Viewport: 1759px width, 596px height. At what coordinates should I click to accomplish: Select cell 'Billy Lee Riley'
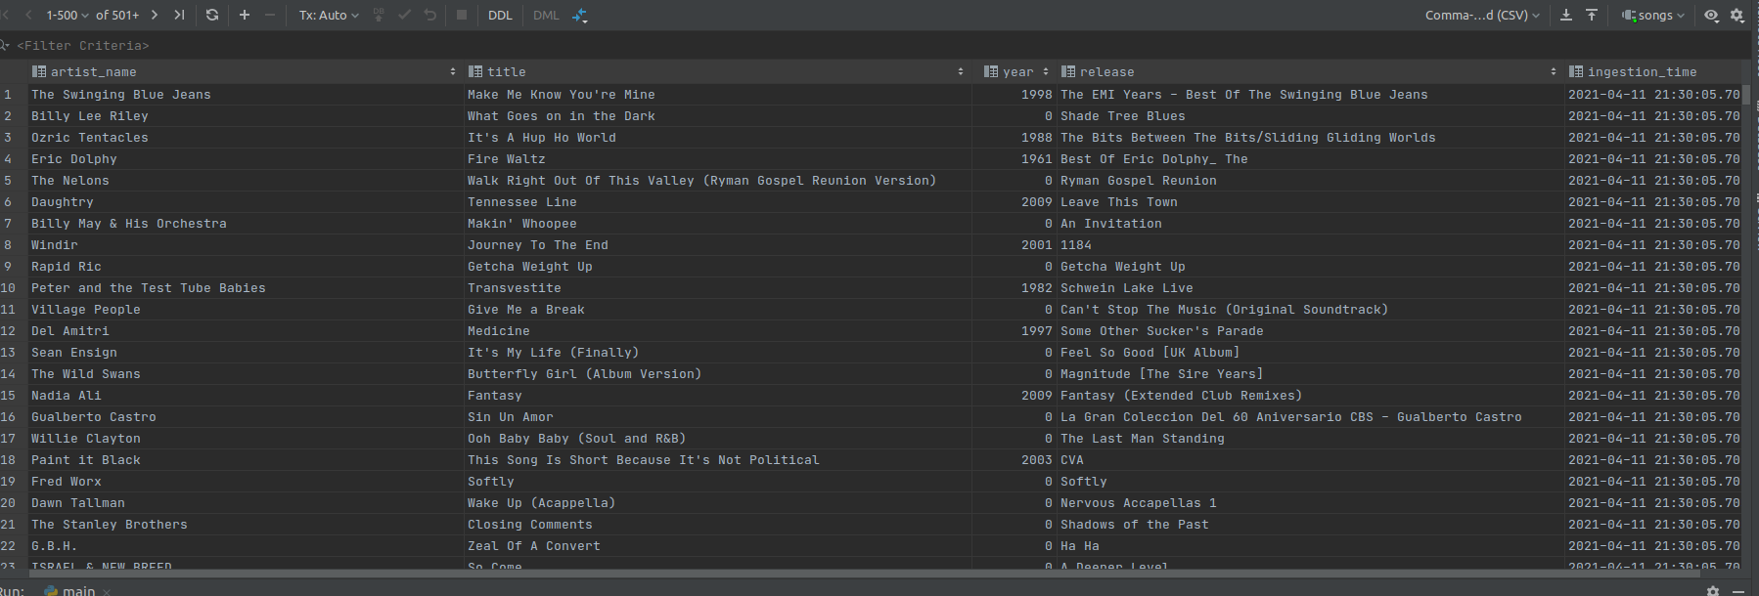245,115
